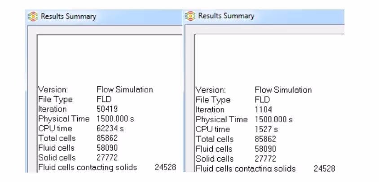Viewport: 379px width, 182px height.
Task: Click Solid cells label in left window
Action: (57, 158)
